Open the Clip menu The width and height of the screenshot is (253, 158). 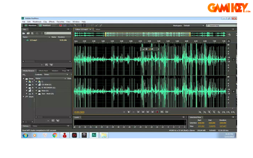[45, 21]
